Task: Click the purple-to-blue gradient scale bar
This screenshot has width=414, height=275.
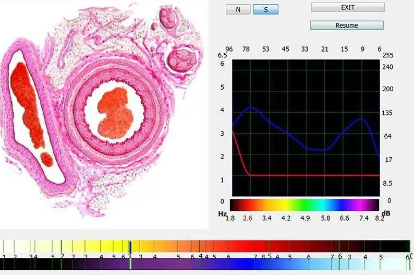Action: pyautogui.click(x=206, y=264)
